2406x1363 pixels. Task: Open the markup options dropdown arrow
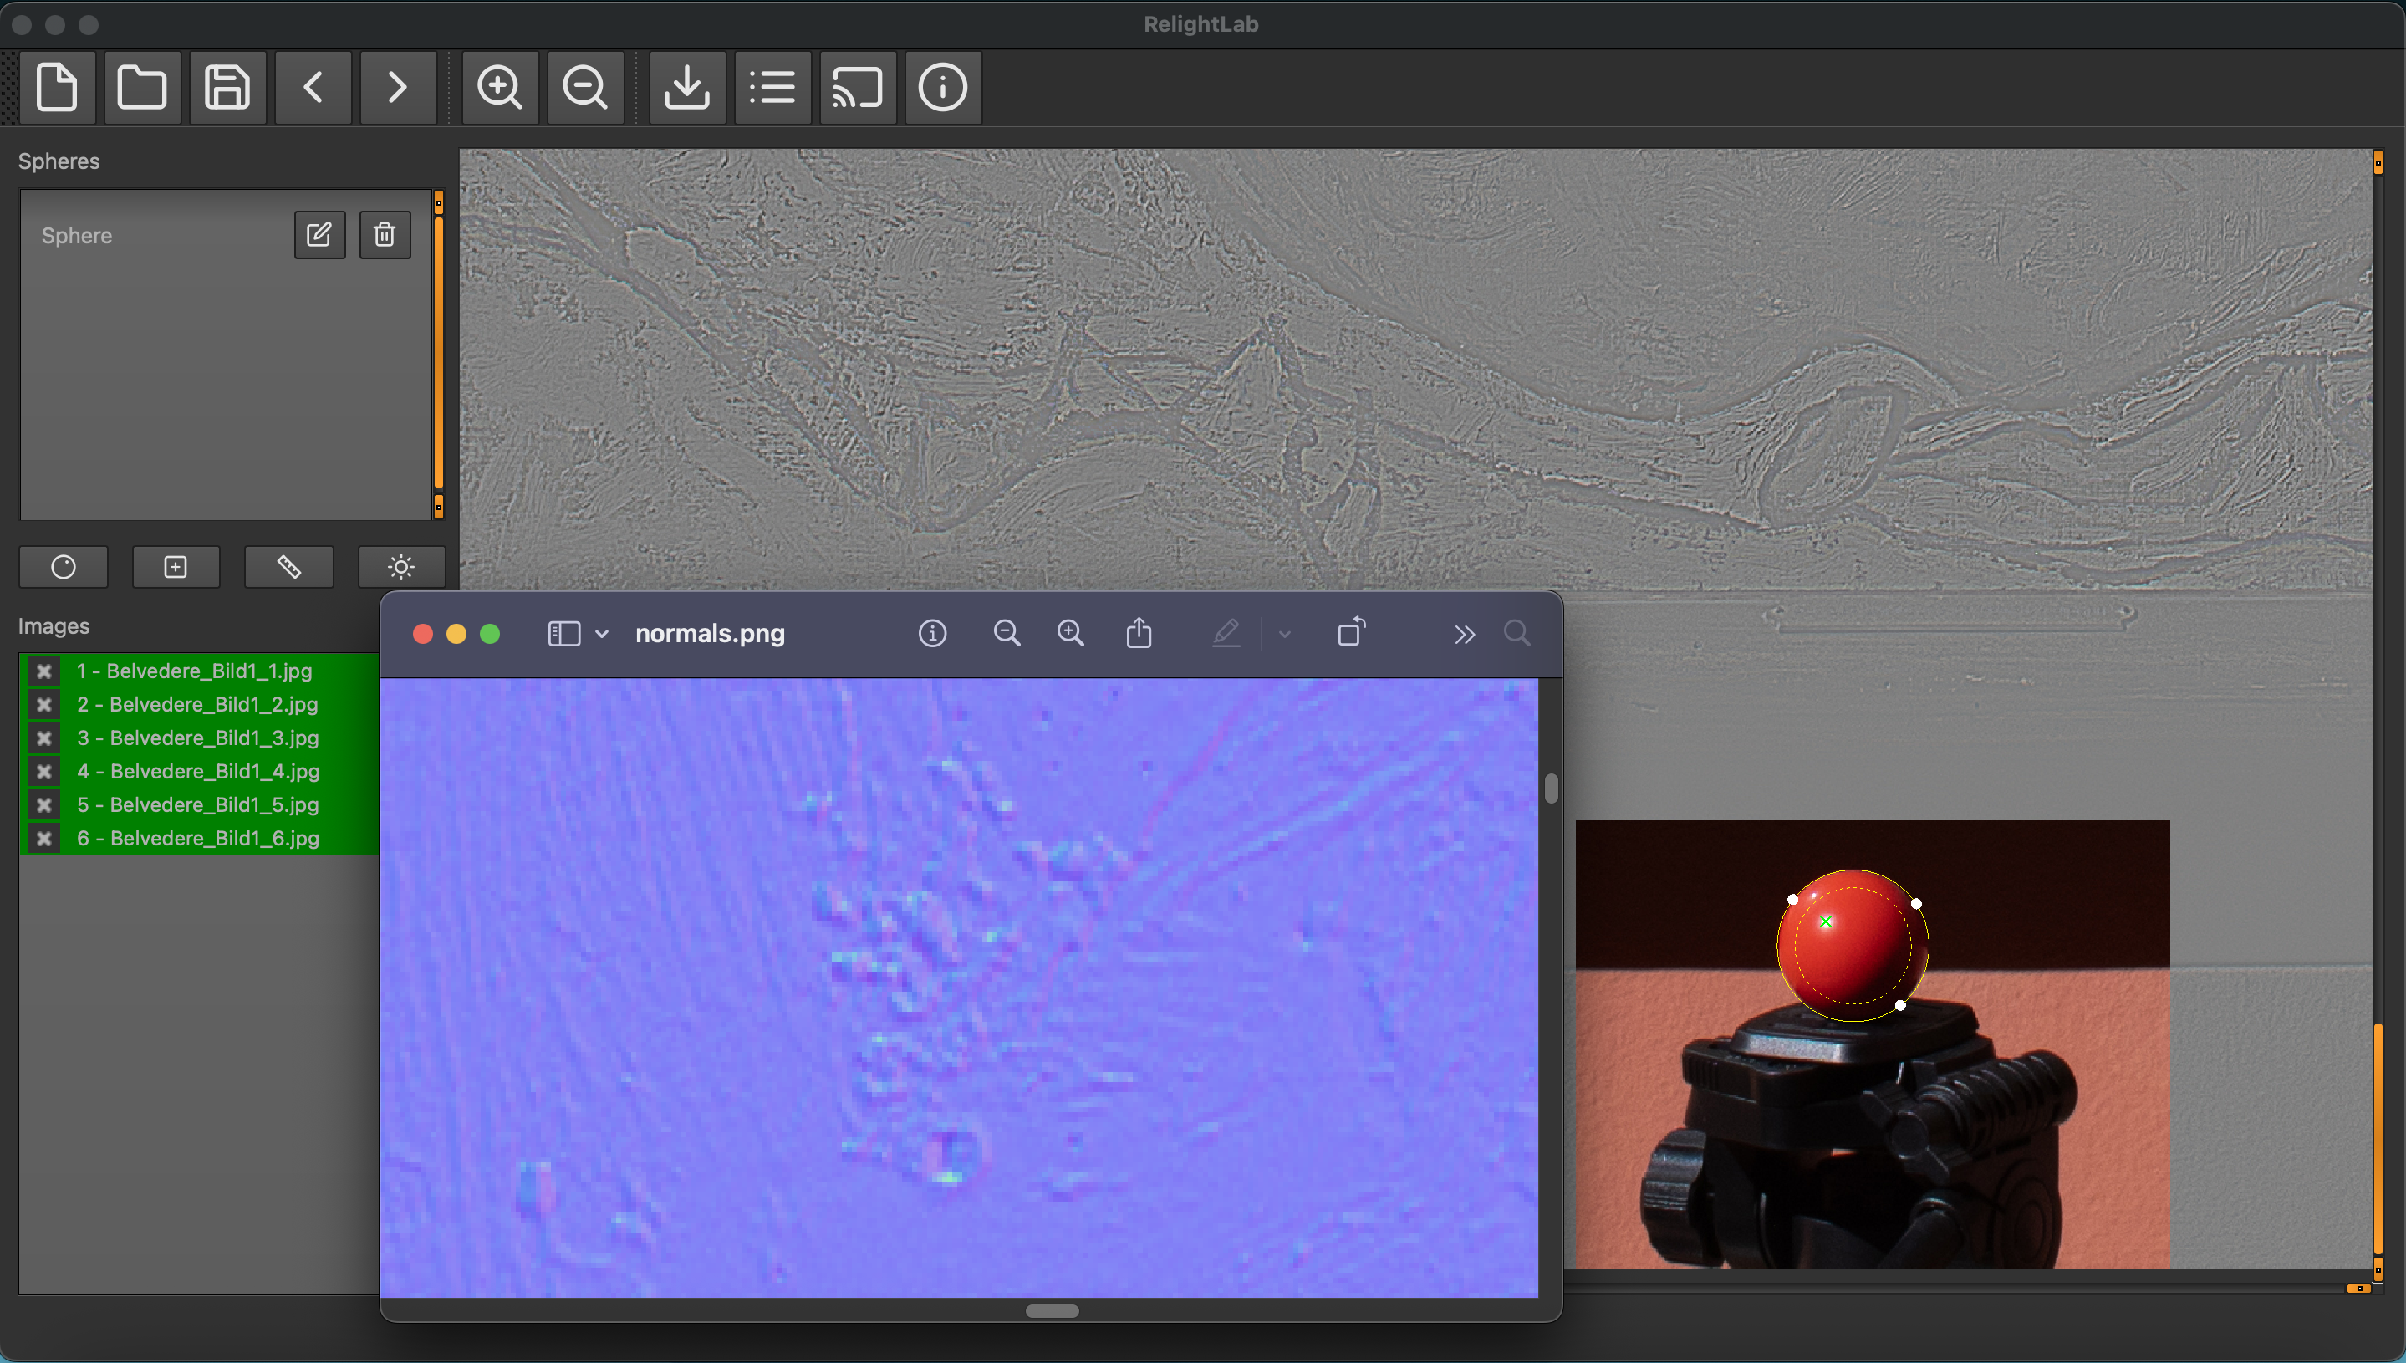(1284, 634)
